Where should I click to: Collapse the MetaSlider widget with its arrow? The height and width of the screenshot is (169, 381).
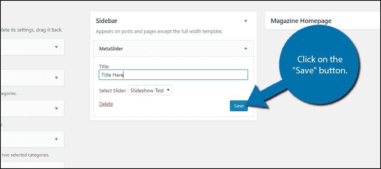pos(246,49)
